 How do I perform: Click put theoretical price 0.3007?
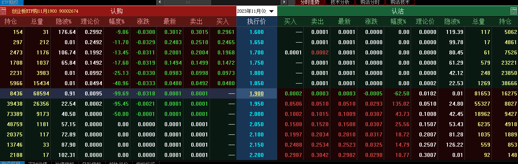coord(428,155)
